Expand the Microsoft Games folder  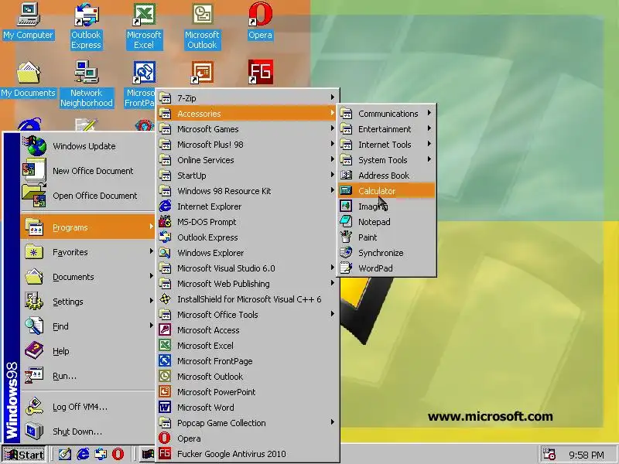(248, 129)
